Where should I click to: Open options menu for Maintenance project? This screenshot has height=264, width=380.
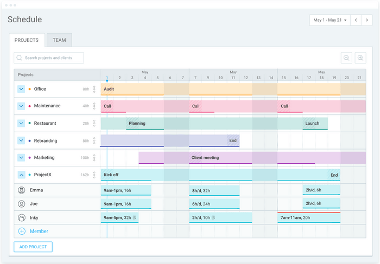(94, 106)
